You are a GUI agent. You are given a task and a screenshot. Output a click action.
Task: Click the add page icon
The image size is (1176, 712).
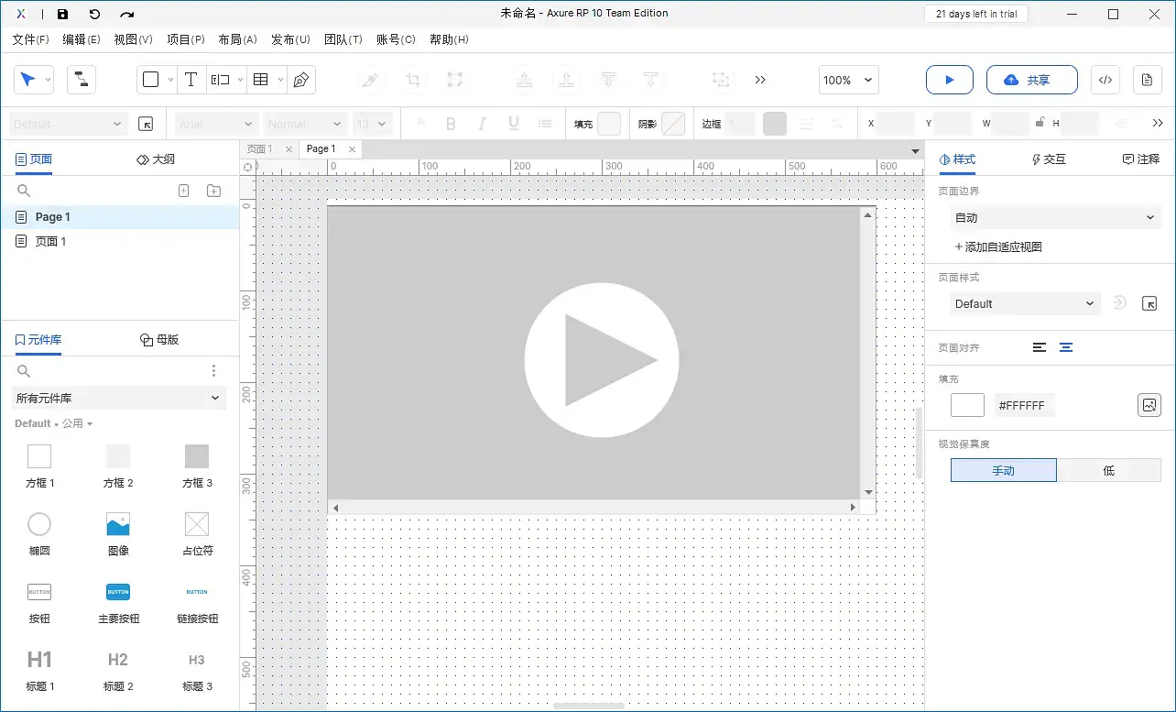183,191
